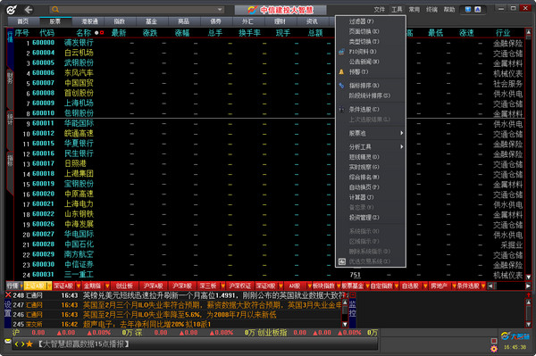536x356 pixels.
Task: Click the small red square above the gear
Action: tap(494, 341)
